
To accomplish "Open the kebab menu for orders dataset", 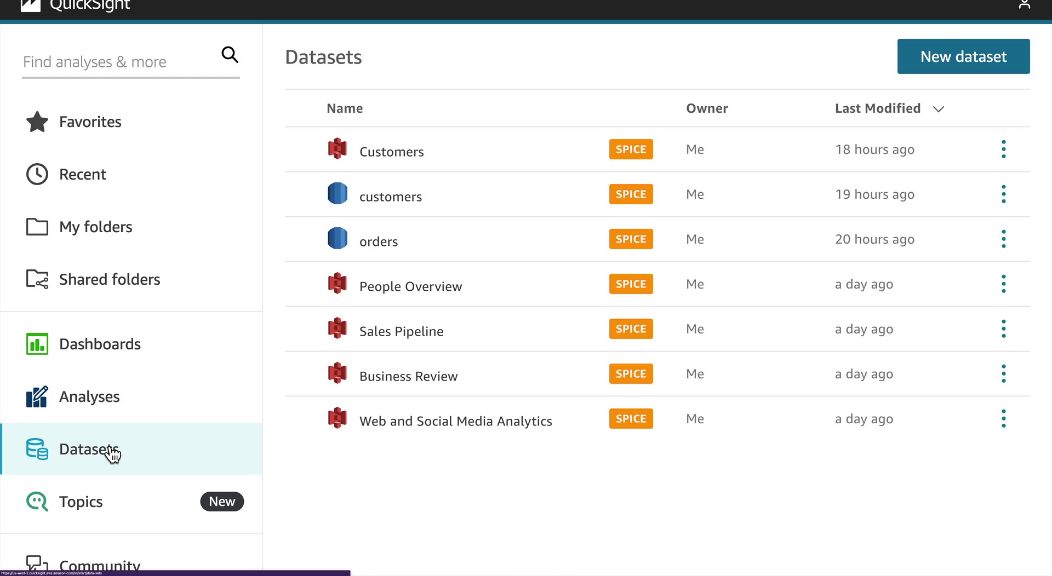I will point(1003,239).
